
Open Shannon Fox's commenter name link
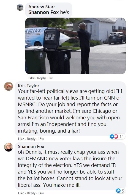click(x=31, y=147)
